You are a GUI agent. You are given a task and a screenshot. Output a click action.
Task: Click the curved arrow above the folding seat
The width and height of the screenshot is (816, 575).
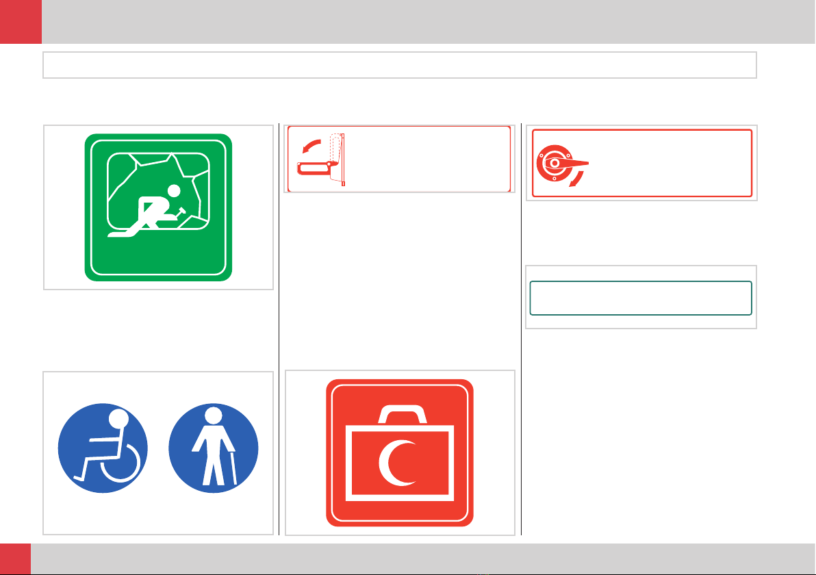click(311, 146)
